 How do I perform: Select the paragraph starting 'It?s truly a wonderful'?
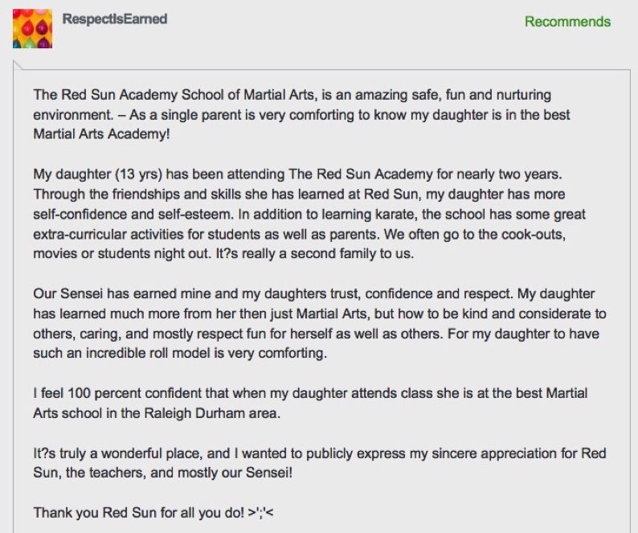point(320,463)
